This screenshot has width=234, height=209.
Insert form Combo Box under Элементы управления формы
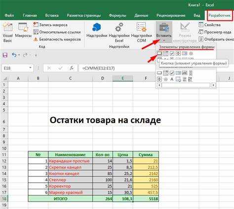[166, 53]
